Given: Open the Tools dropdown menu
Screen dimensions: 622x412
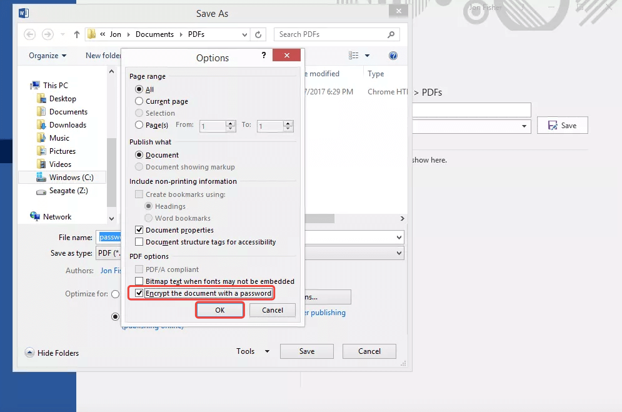Looking at the screenshot, I should coord(253,351).
